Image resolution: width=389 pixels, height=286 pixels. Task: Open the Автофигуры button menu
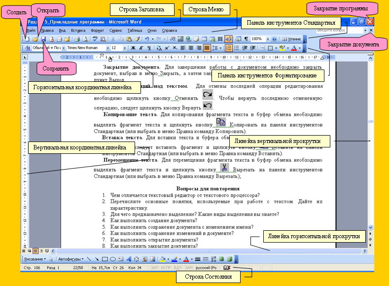(71, 259)
